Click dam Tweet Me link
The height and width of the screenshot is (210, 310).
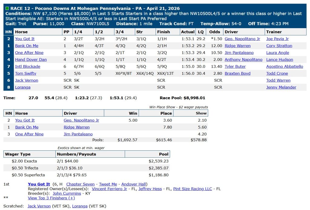pyautogui.click(x=108, y=184)
